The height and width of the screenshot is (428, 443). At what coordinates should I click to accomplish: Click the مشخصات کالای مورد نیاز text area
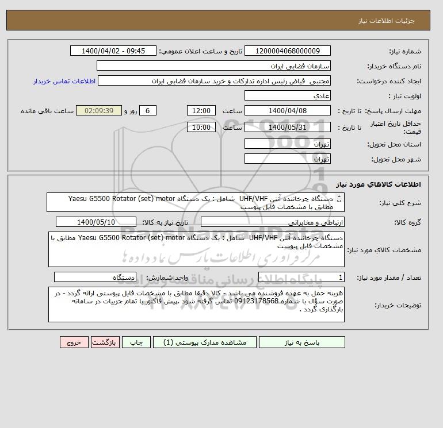(x=196, y=249)
